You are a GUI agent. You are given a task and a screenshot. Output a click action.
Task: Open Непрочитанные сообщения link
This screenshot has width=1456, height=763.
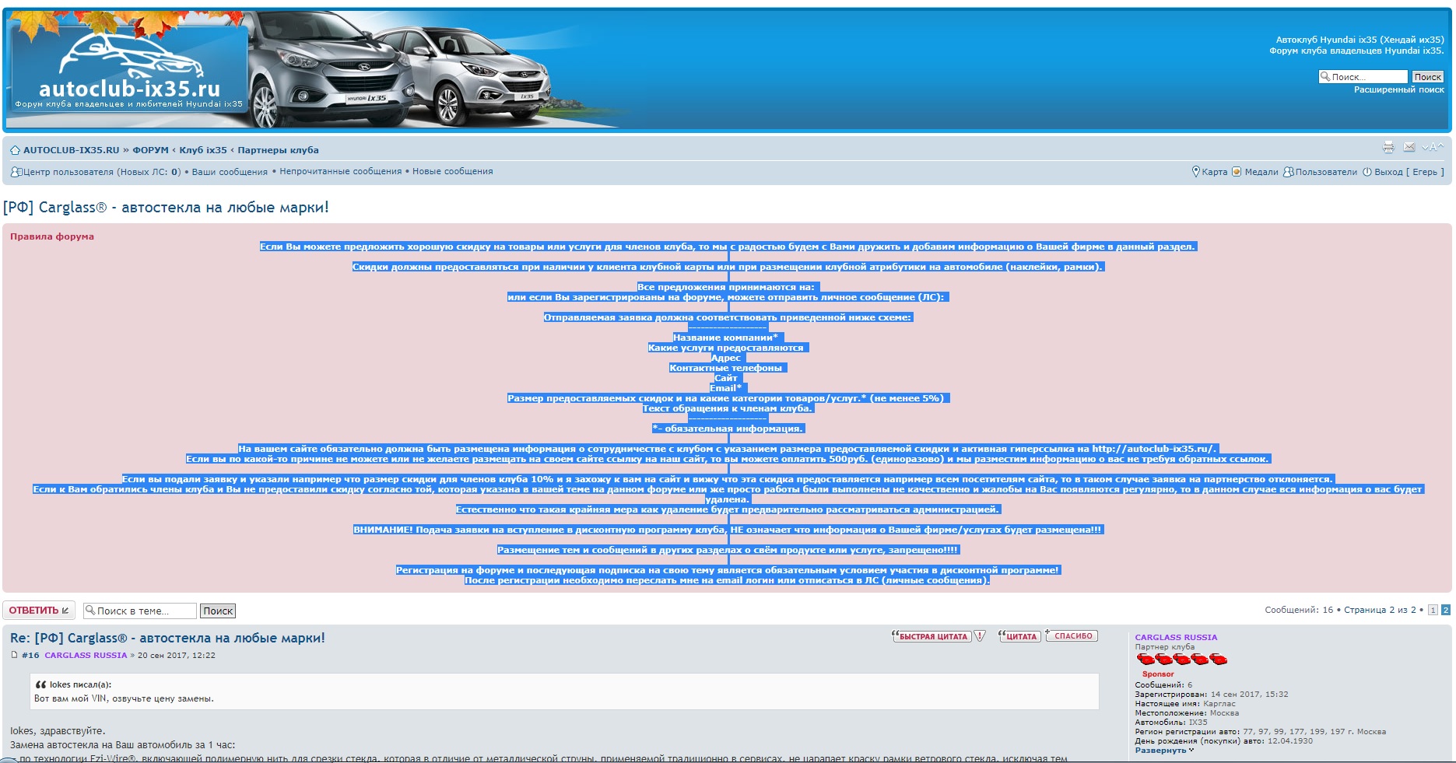coord(341,171)
